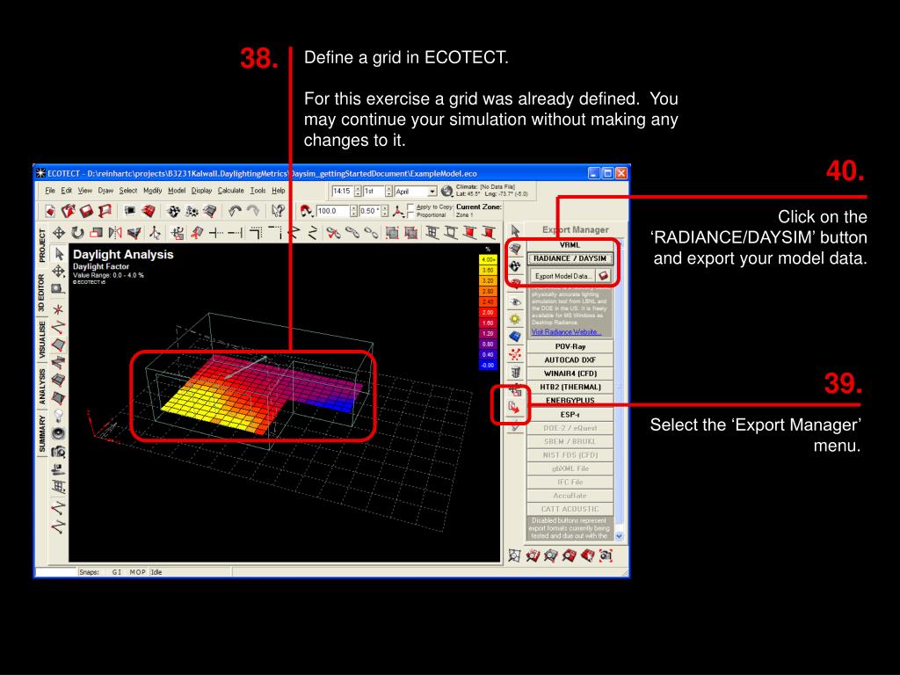Click the Save disk toolbar icon
900x675 pixels.
pos(87,211)
